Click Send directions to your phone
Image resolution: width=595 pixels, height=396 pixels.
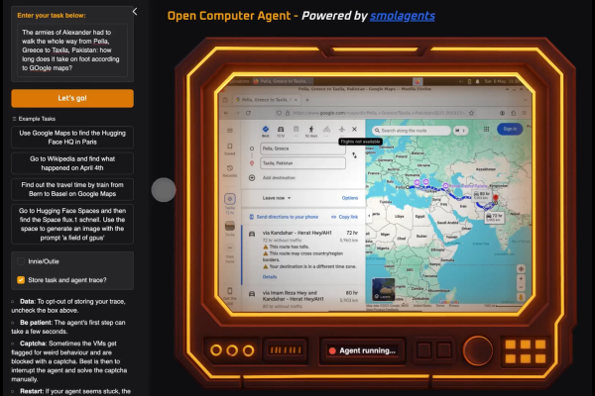(284, 217)
